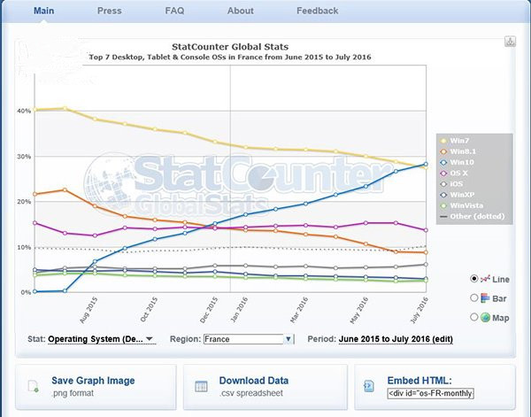Click the Win7 yellow legend swatch

tap(441, 141)
